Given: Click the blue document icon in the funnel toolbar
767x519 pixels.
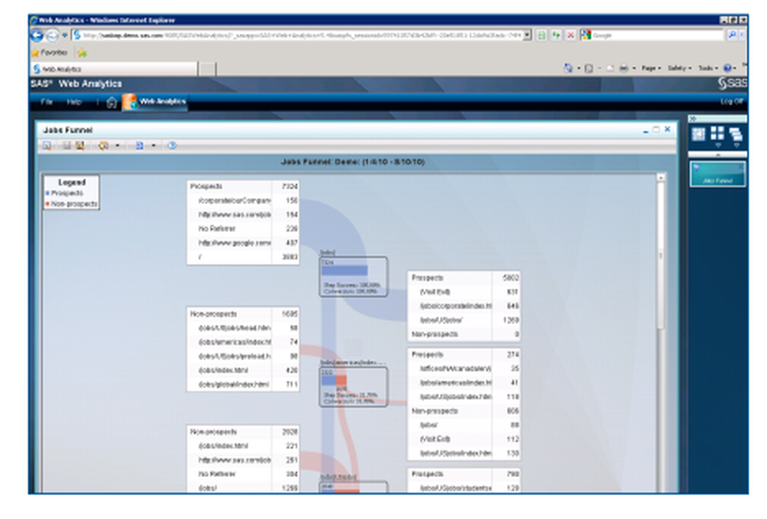Looking at the screenshot, I should coord(140,145).
